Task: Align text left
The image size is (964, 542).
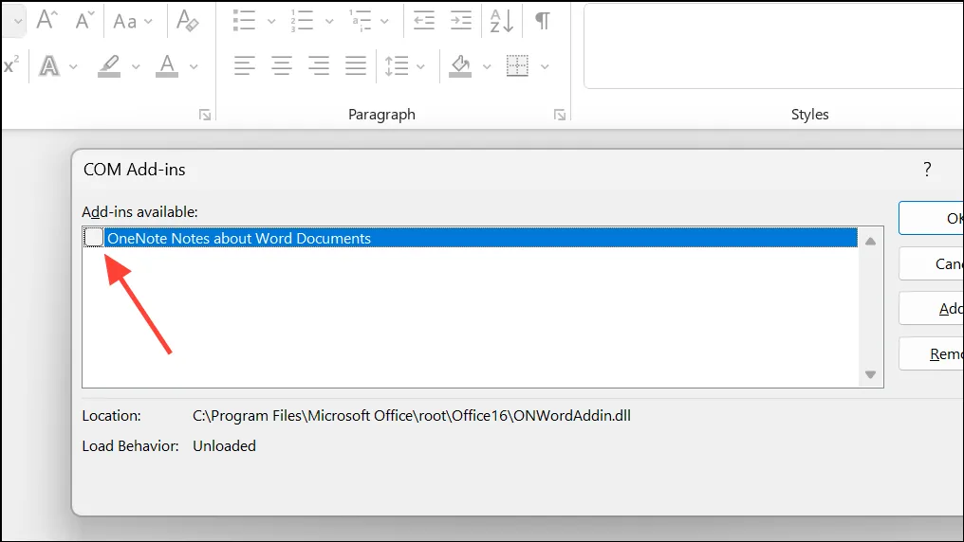Action: pos(244,65)
